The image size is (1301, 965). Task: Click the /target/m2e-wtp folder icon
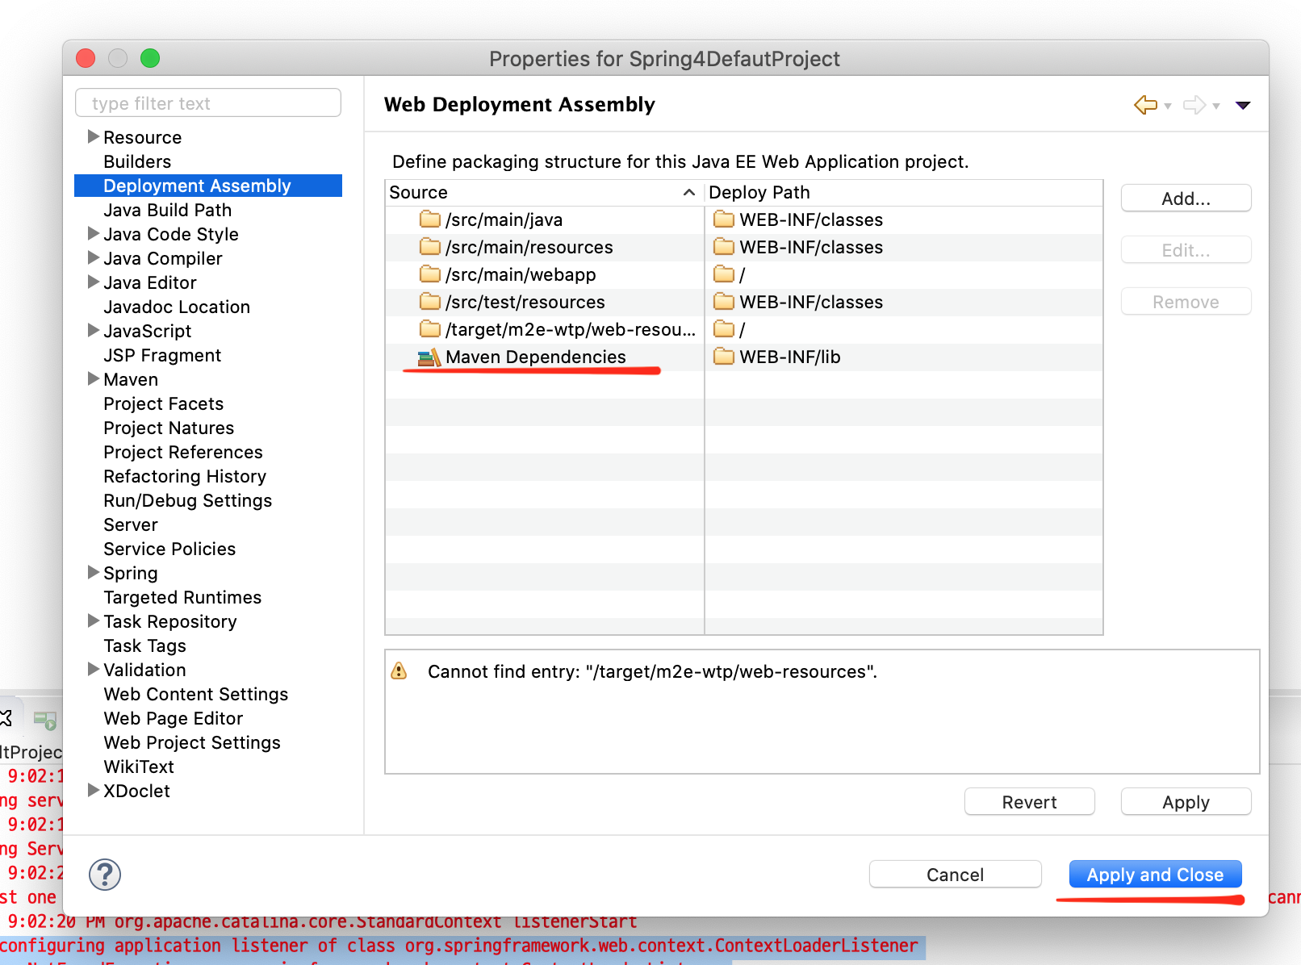tap(430, 329)
